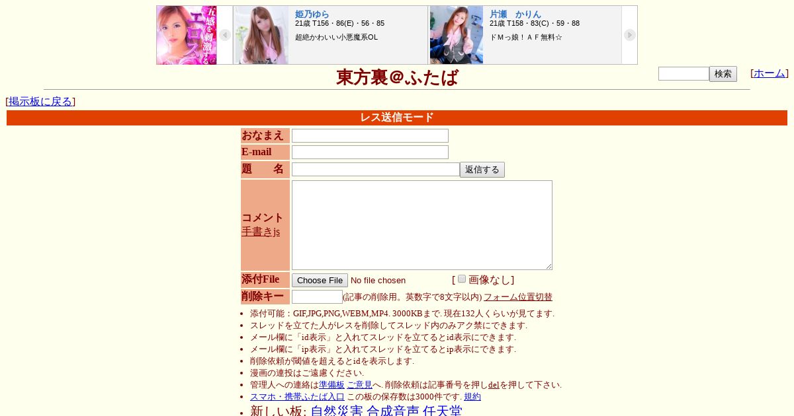
Task: Click the del link in notes
Action: (x=494, y=385)
